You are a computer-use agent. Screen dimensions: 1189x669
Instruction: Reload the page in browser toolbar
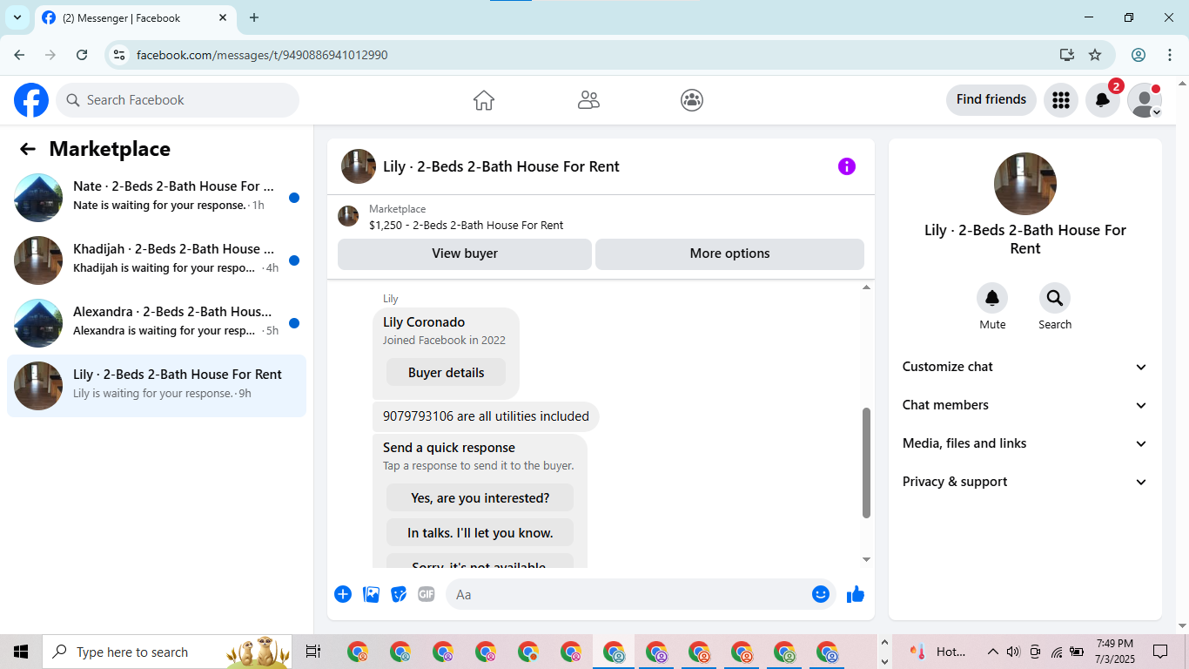tap(82, 55)
